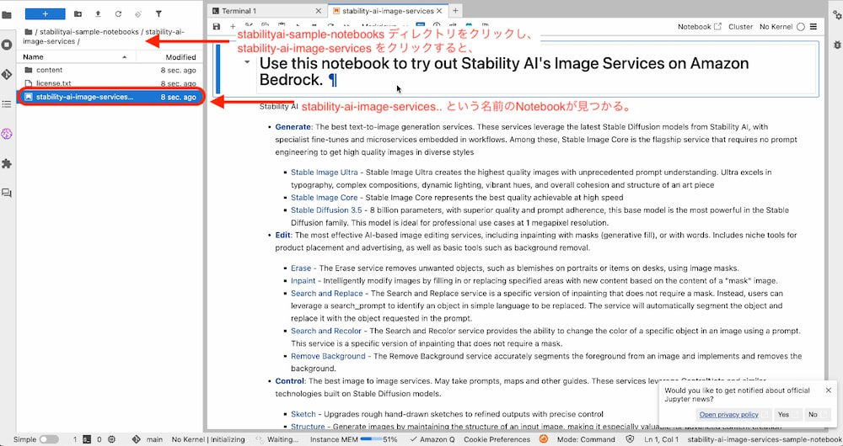Open the Search and Recolor link
Screen dimensions: 843x446
[x=326, y=332]
